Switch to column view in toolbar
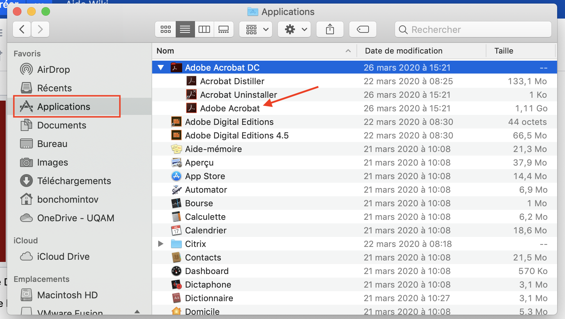 click(x=204, y=29)
